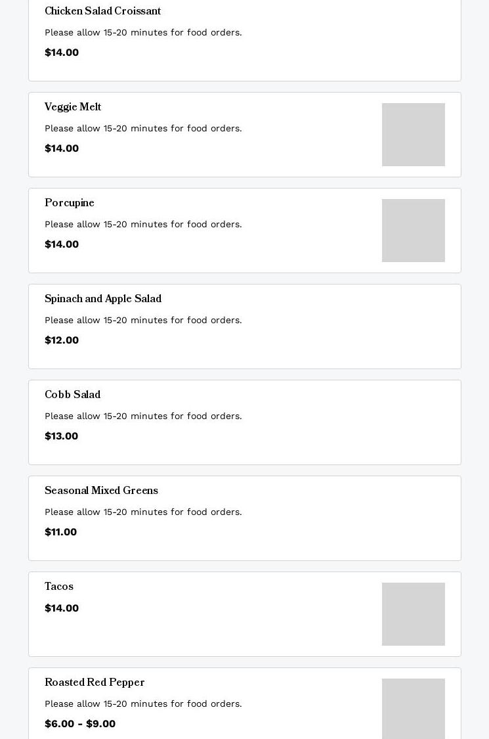Click the Tacos $14.00 price

(x=62, y=608)
